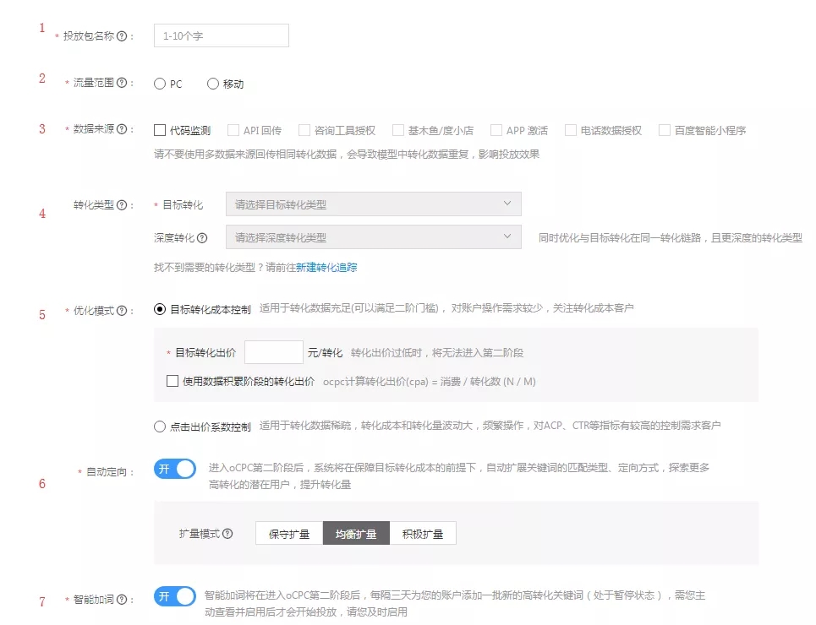816x625 pixels.
Task: Click help icon beside 转化类型 label
Action: point(122,205)
